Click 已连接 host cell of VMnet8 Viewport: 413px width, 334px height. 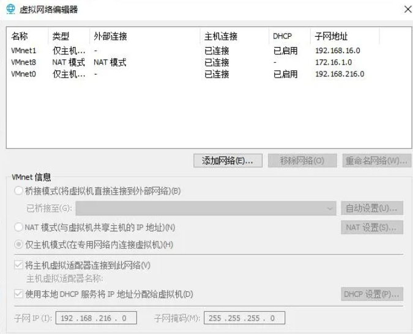[x=217, y=62]
